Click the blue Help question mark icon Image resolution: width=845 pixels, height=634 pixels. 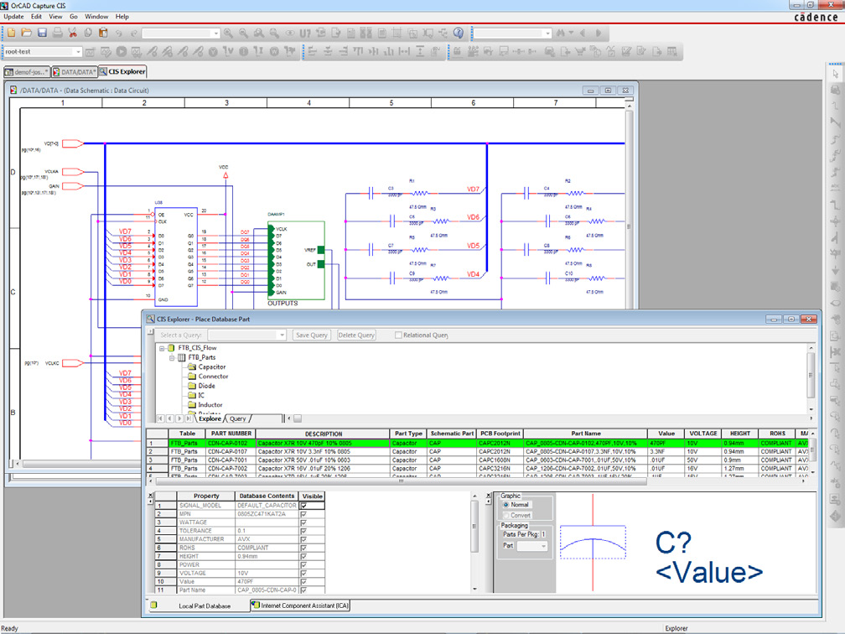tap(458, 33)
